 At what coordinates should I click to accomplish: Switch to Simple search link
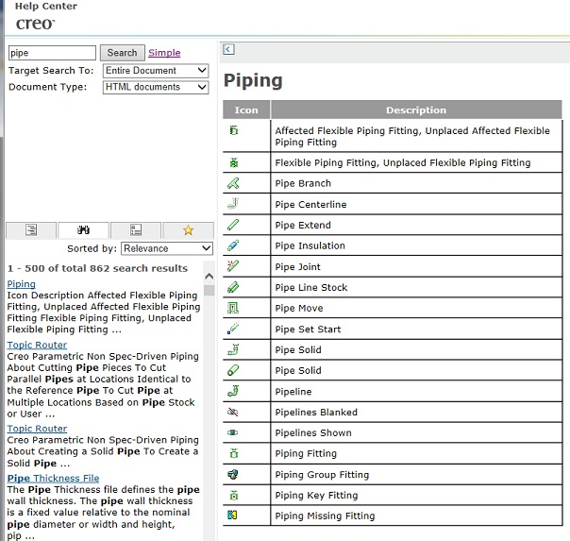(164, 53)
